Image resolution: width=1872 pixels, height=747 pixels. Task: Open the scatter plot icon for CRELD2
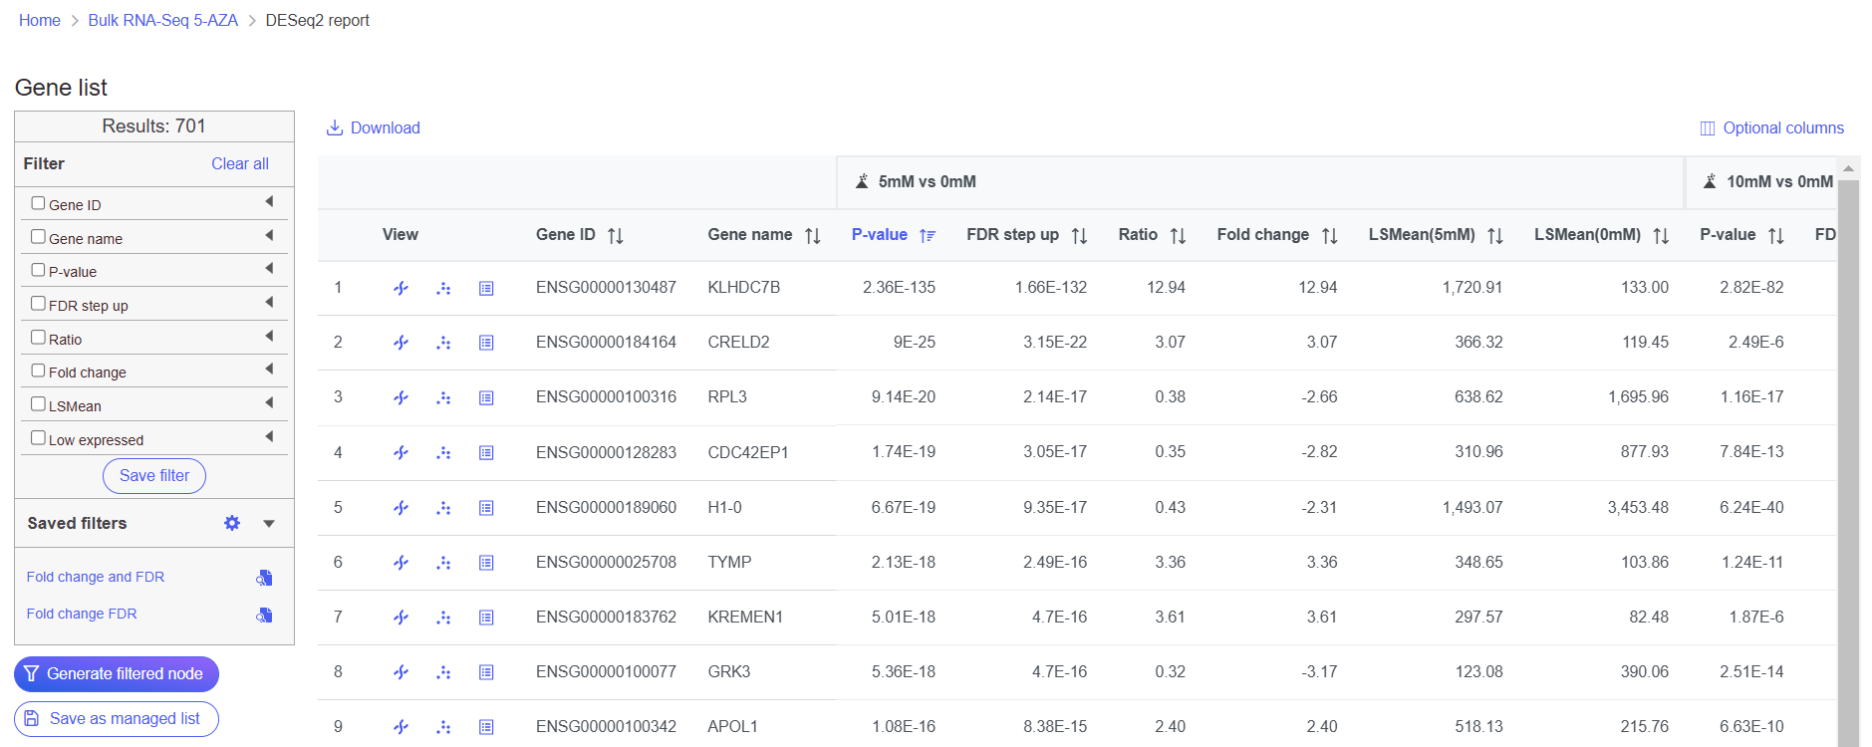point(443,343)
